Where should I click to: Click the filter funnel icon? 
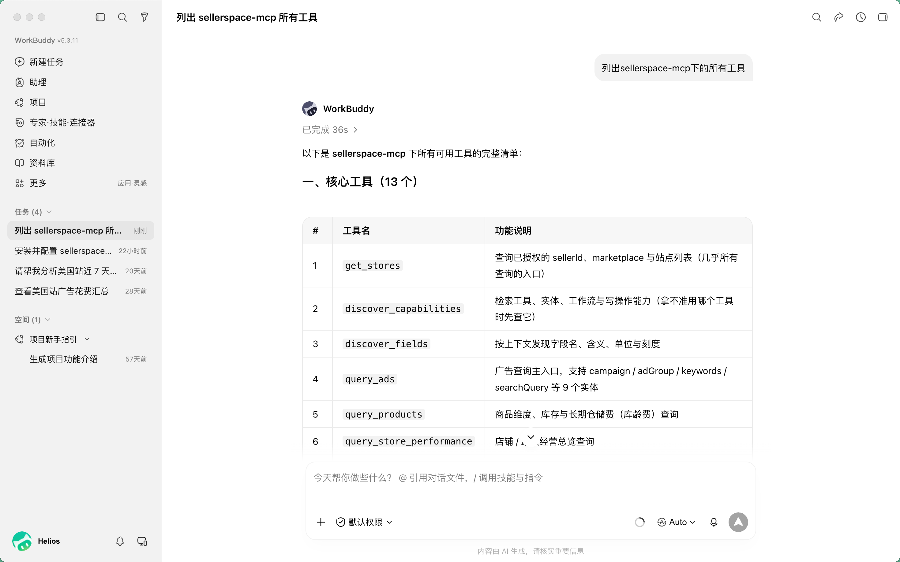click(144, 17)
